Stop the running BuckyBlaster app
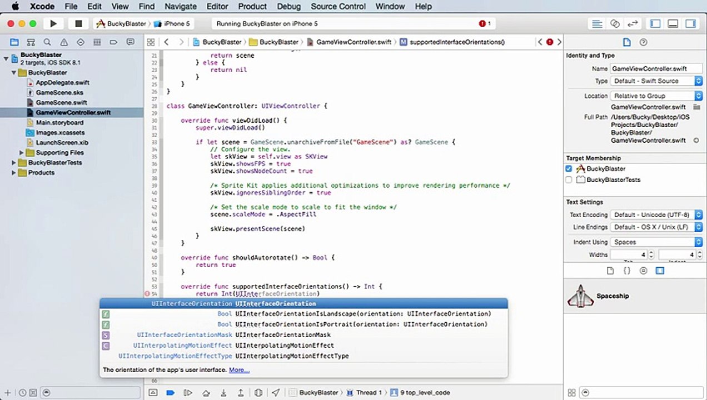Viewport: 707px width, 400px height. pos(78,24)
